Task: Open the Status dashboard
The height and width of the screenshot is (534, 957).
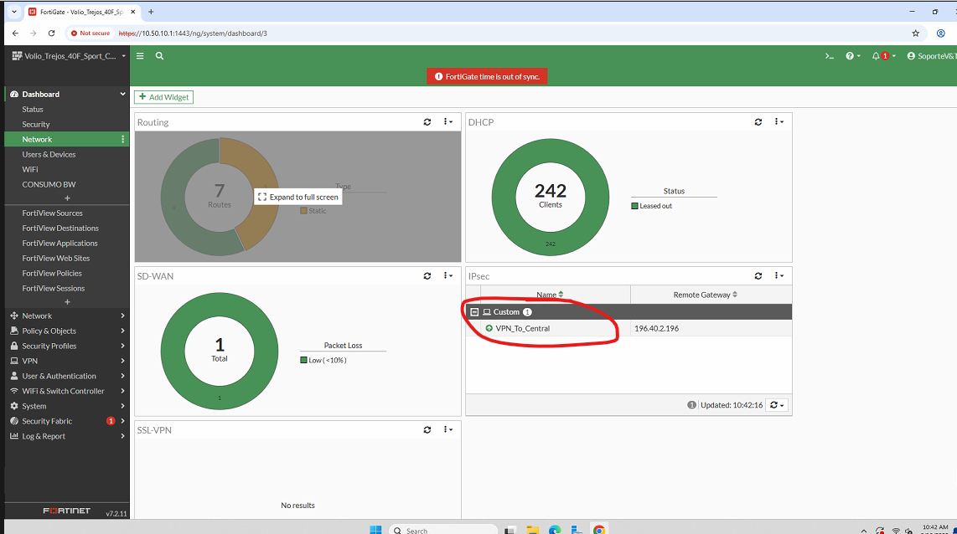Action: (33, 110)
